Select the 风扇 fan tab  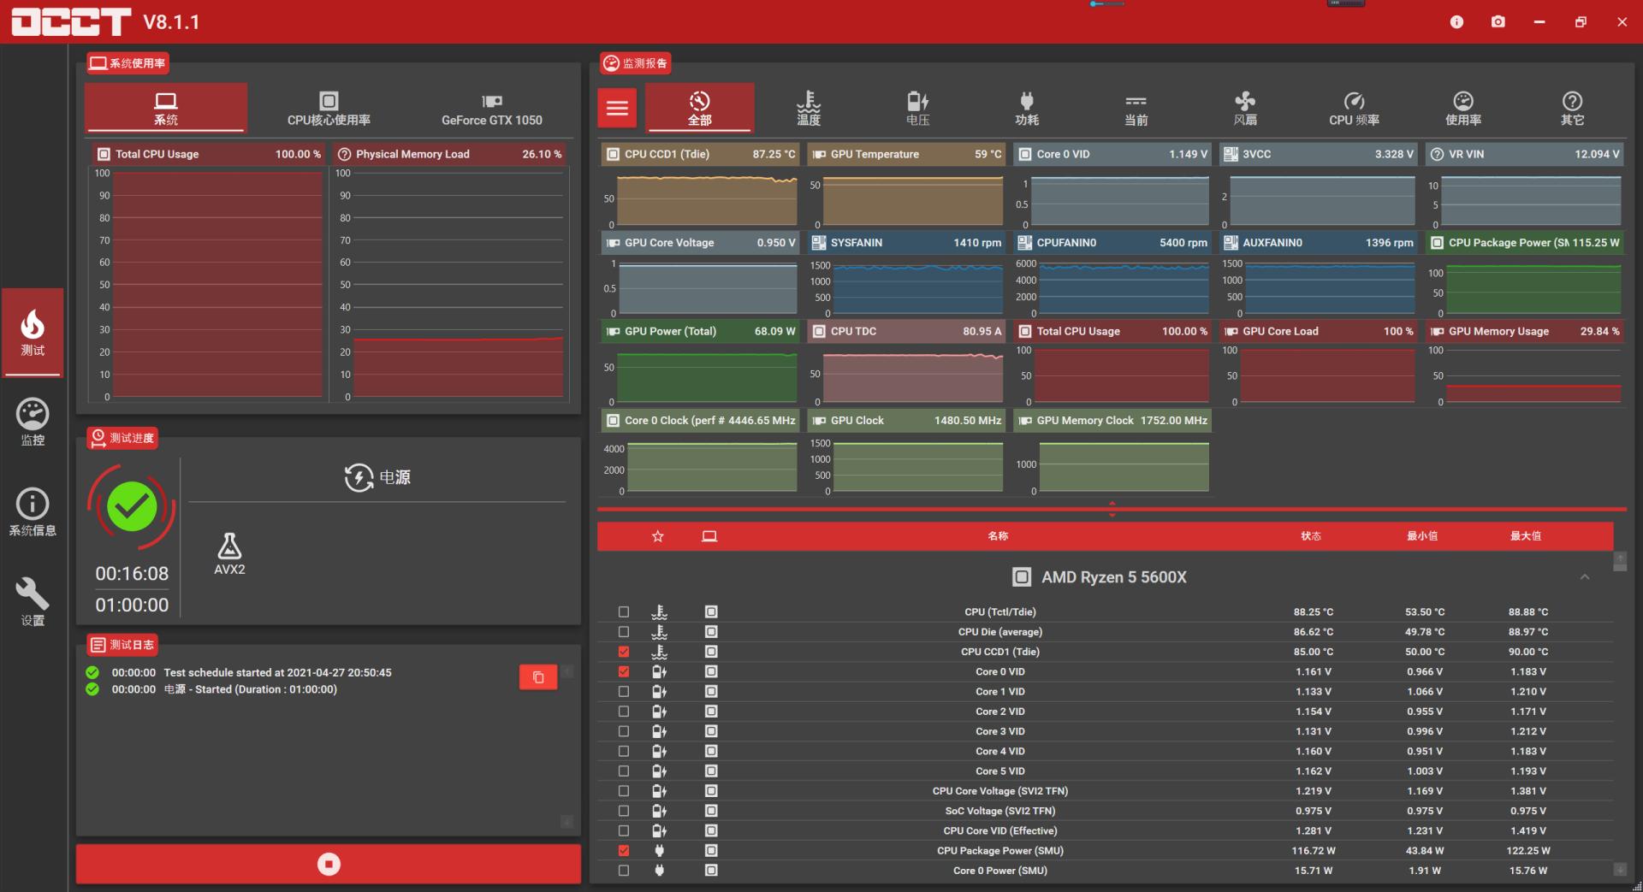pyautogui.click(x=1244, y=109)
